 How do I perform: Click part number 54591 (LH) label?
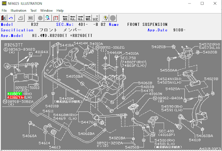click(172, 110)
